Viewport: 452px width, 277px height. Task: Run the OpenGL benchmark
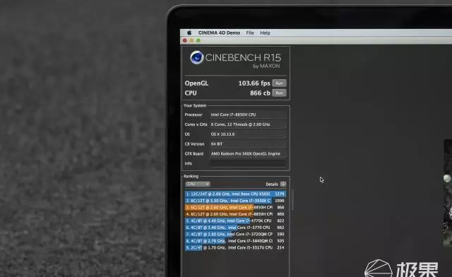(x=279, y=83)
